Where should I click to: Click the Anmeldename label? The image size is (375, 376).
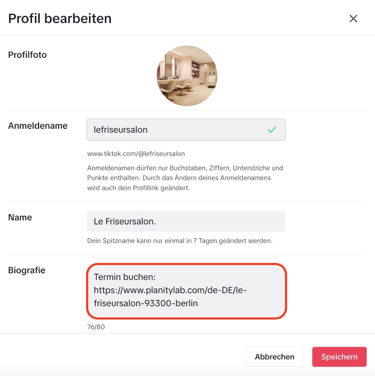coord(38,126)
